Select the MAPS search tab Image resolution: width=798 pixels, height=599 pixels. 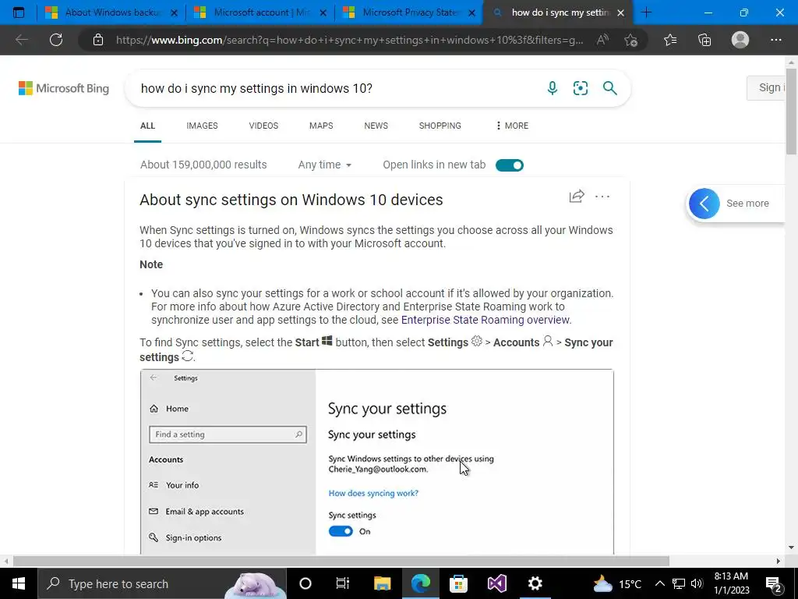point(321,126)
